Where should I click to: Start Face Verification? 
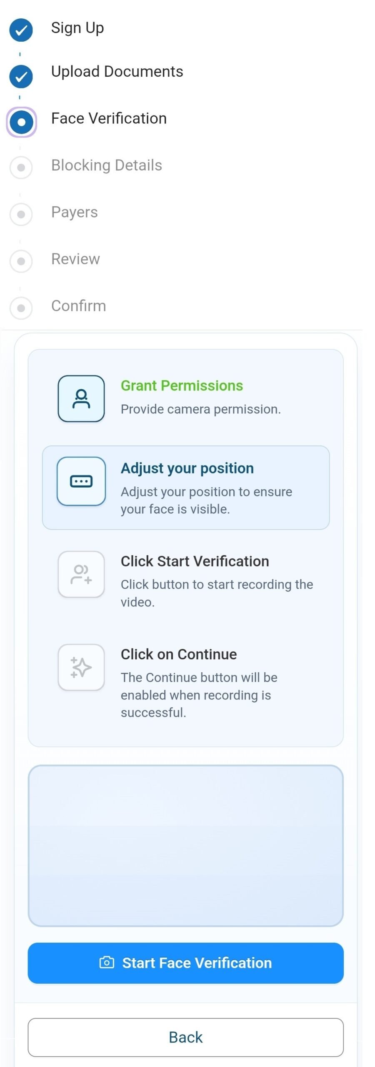pos(186,963)
